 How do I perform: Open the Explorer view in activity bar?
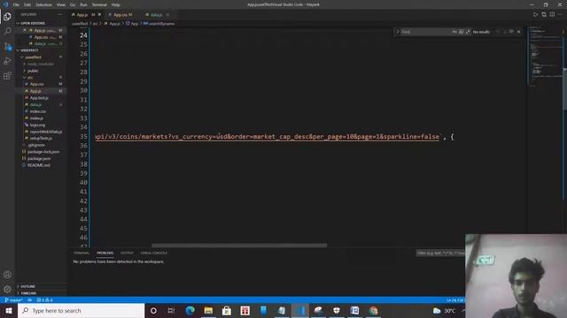[x=7, y=17]
